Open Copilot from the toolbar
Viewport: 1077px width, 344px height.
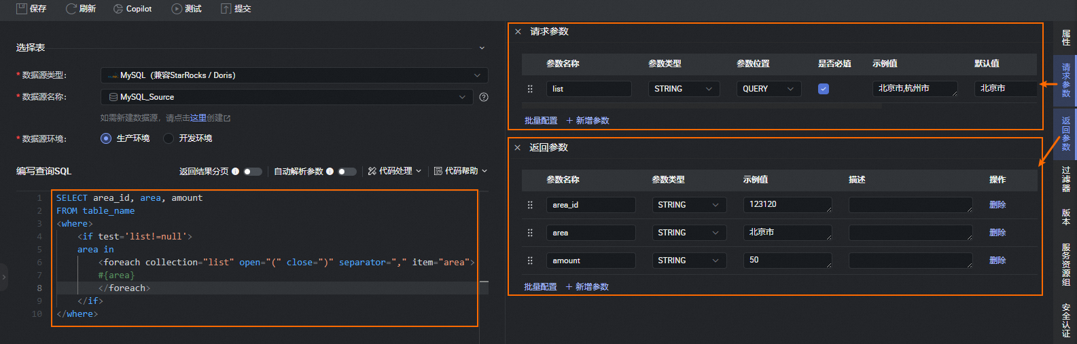coord(133,9)
